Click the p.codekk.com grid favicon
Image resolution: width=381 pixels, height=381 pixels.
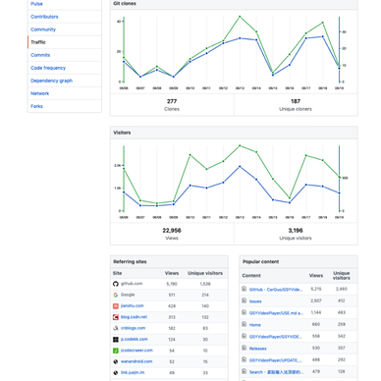[116, 340]
